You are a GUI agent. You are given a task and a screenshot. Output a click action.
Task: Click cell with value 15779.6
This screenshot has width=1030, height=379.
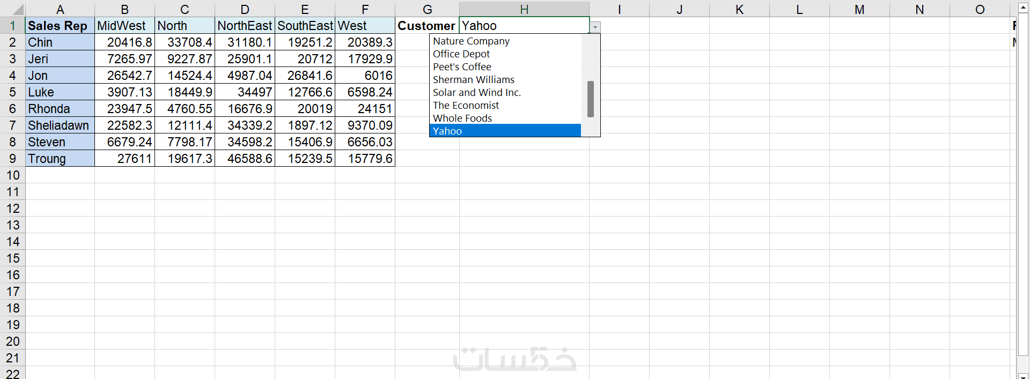(x=365, y=159)
